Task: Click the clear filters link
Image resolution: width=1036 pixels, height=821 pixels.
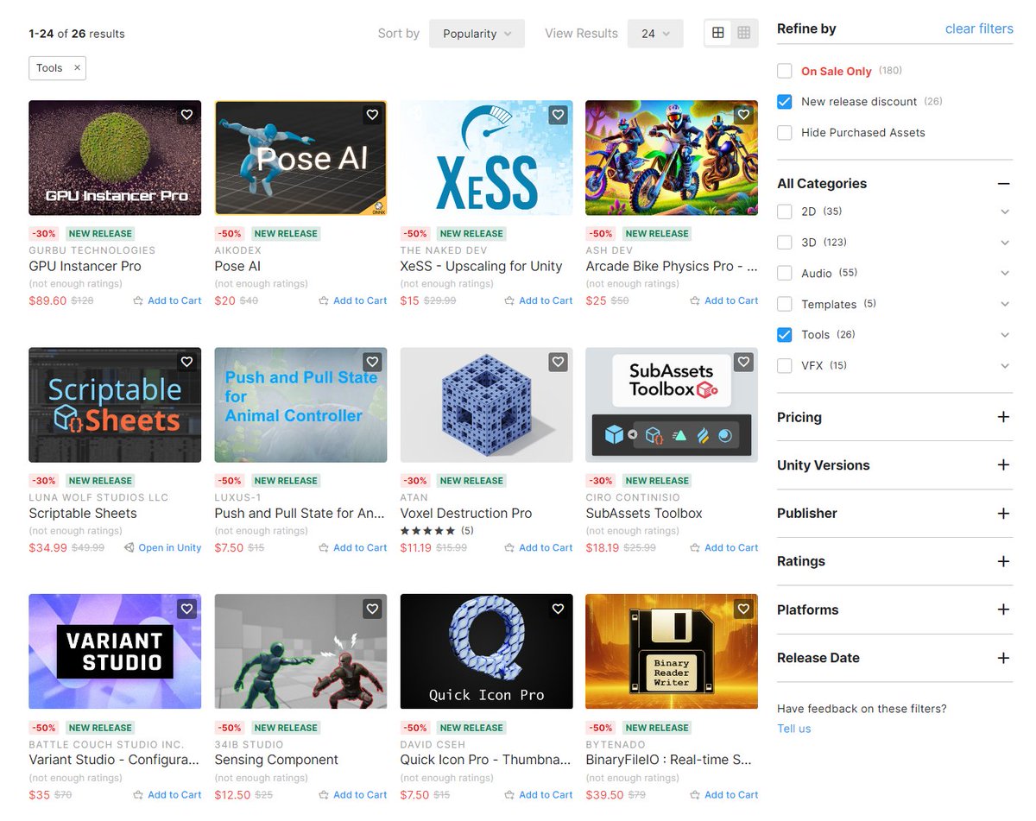Action: tap(978, 28)
